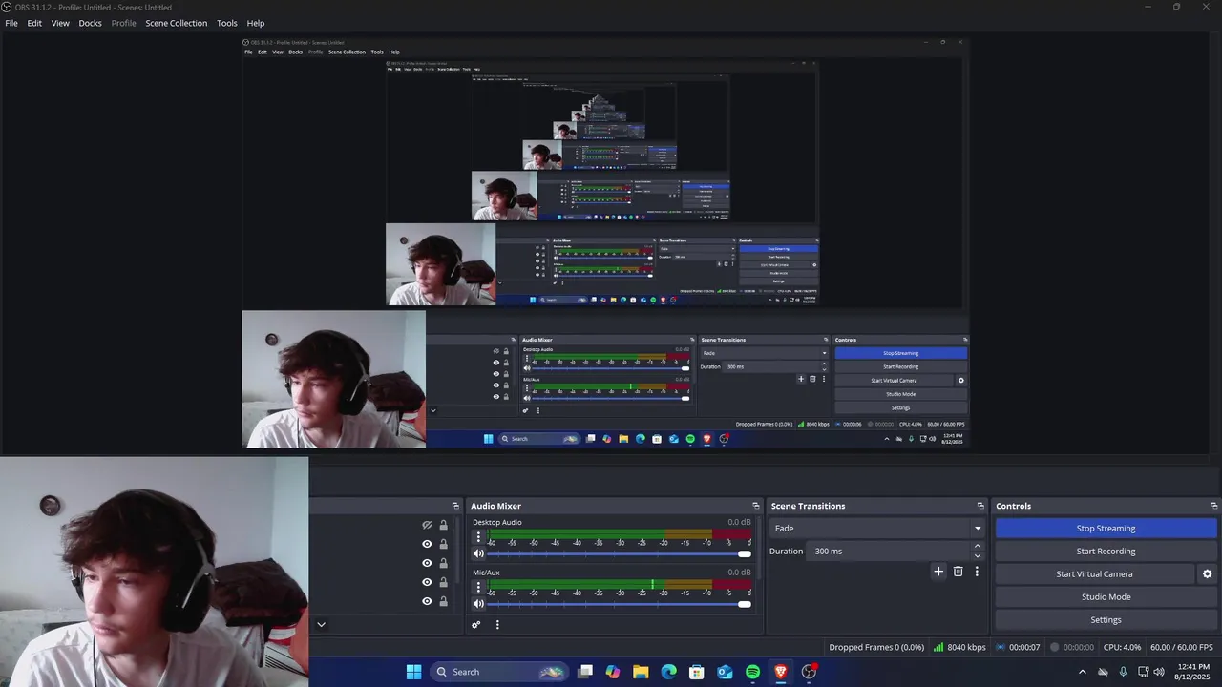This screenshot has width=1222, height=687.
Task: Float the Audio Mixer dock
Action: 756,506
